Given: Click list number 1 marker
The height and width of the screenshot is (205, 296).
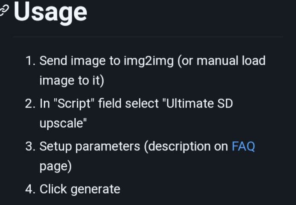Looking at the screenshot, I should (x=30, y=61).
